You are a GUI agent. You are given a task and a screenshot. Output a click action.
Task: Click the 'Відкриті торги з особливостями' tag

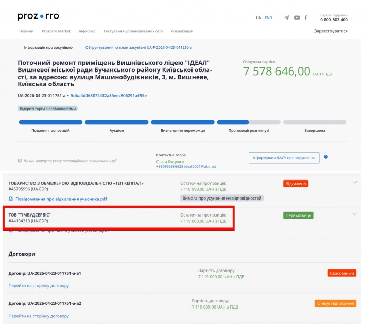[x=47, y=109]
